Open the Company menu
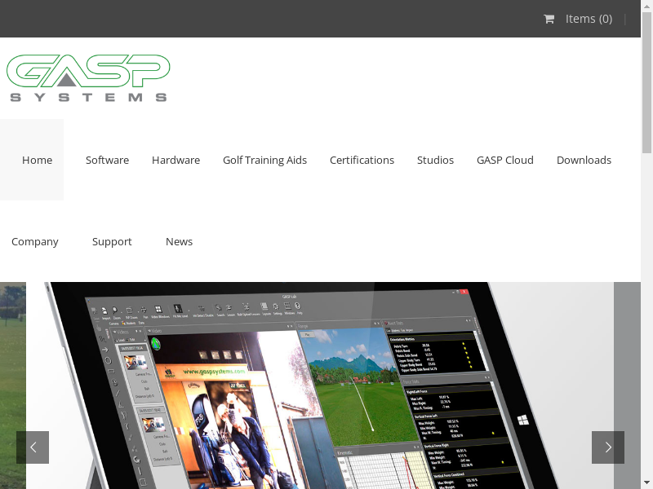Viewport: 653px width, 489px height. (x=35, y=241)
